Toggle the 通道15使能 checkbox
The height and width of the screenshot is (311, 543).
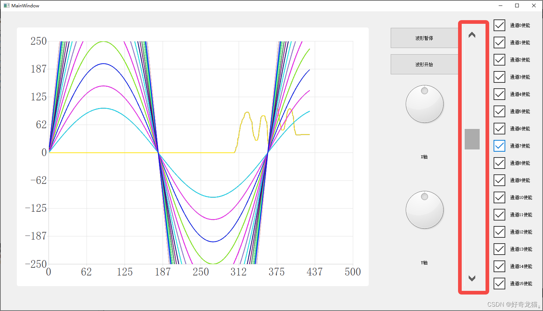pyautogui.click(x=499, y=284)
